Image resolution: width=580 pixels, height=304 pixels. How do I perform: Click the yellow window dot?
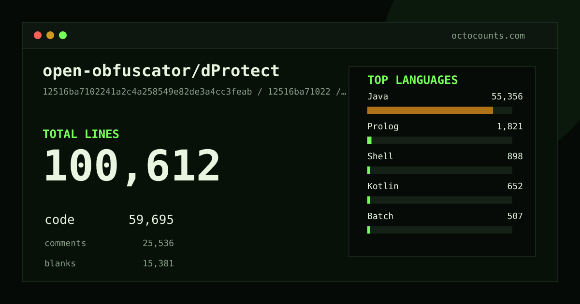click(50, 35)
